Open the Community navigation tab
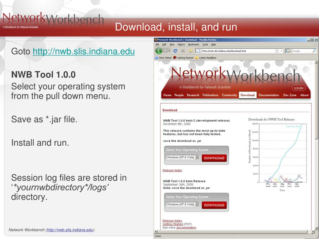The width and height of the screenshot is (319, 239). (229, 95)
